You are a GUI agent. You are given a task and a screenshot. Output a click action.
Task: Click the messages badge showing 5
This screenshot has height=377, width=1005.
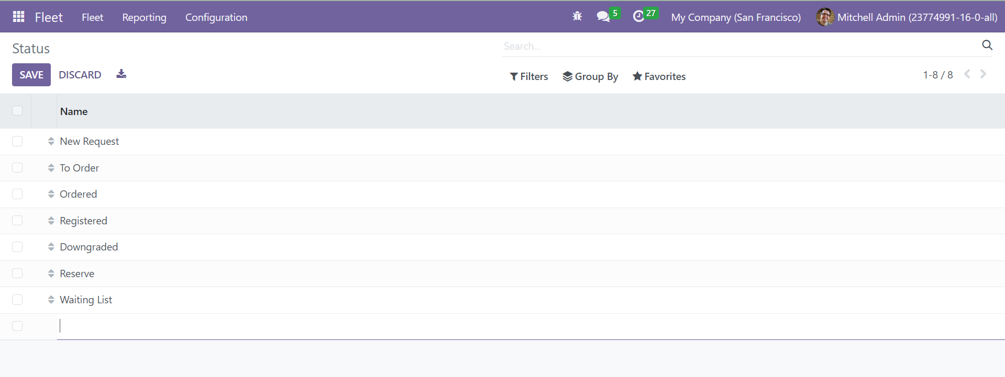615,13
